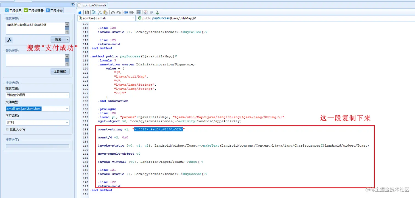Click the 搜索进度 progress bar
Viewport: 415px width, 198px height.
pos(38,146)
